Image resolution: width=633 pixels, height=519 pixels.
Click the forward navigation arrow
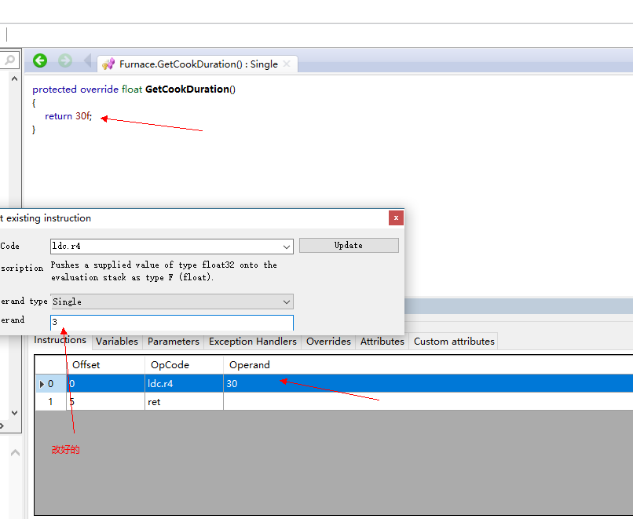pos(65,61)
